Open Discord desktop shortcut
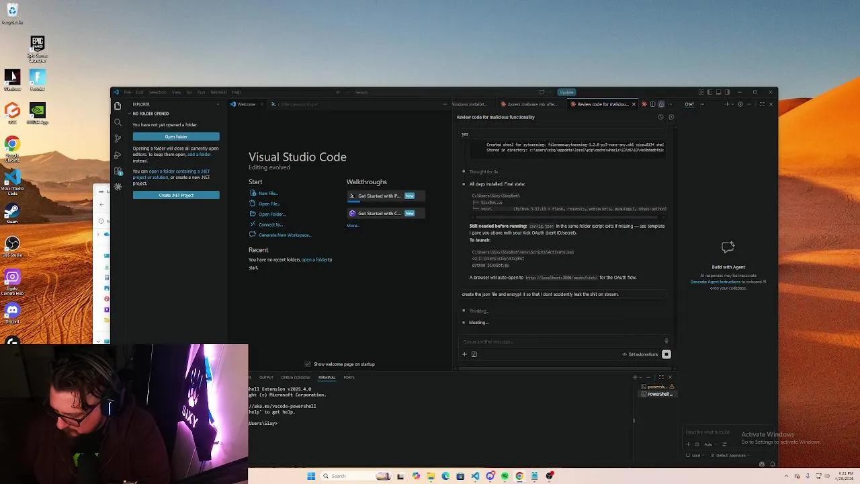The image size is (860, 484). click(12, 313)
